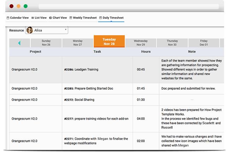This screenshot has width=229, height=157.
Task: Click hours value 01:45
Action: coord(141,88)
